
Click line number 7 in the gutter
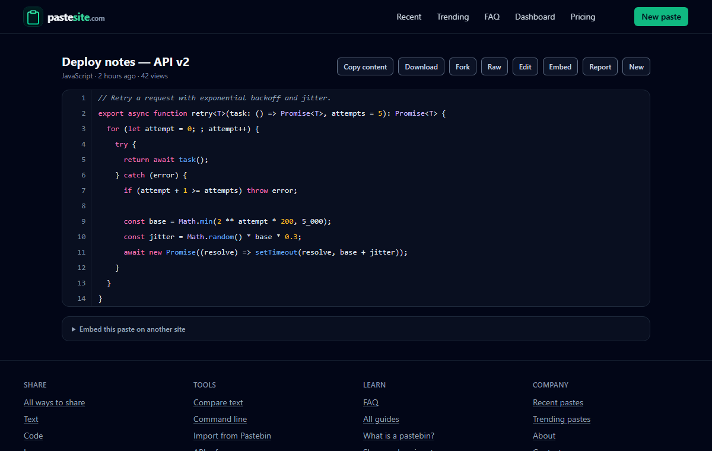click(83, 190)
